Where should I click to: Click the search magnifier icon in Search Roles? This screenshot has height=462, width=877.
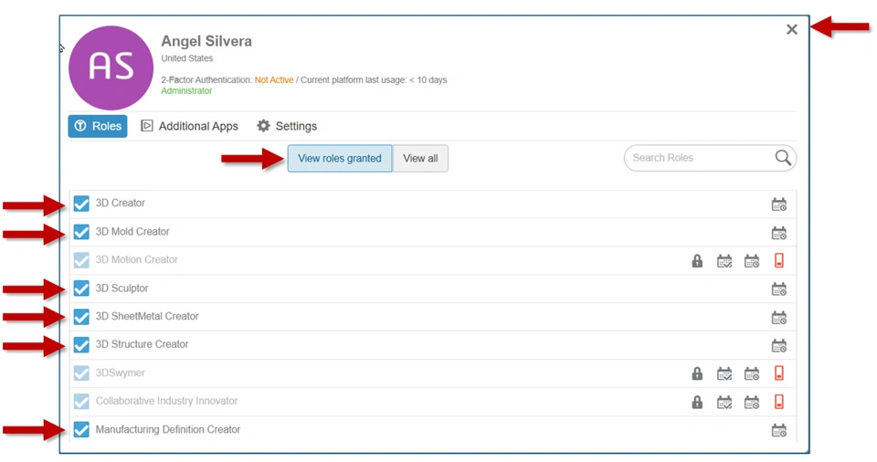[783, 158]
